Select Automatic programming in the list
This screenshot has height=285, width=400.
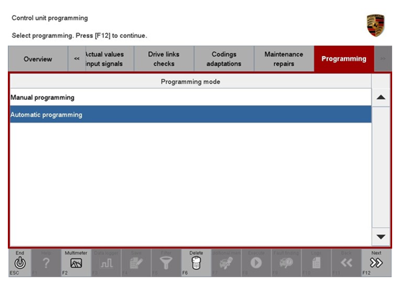(x=189, y=115)
